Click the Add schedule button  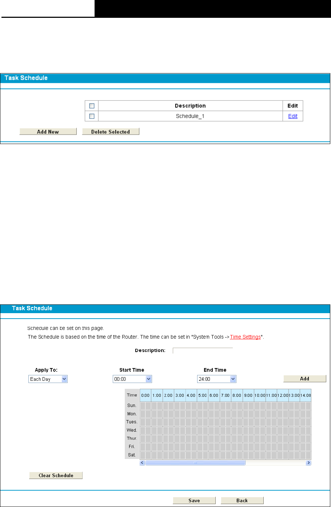305,379
